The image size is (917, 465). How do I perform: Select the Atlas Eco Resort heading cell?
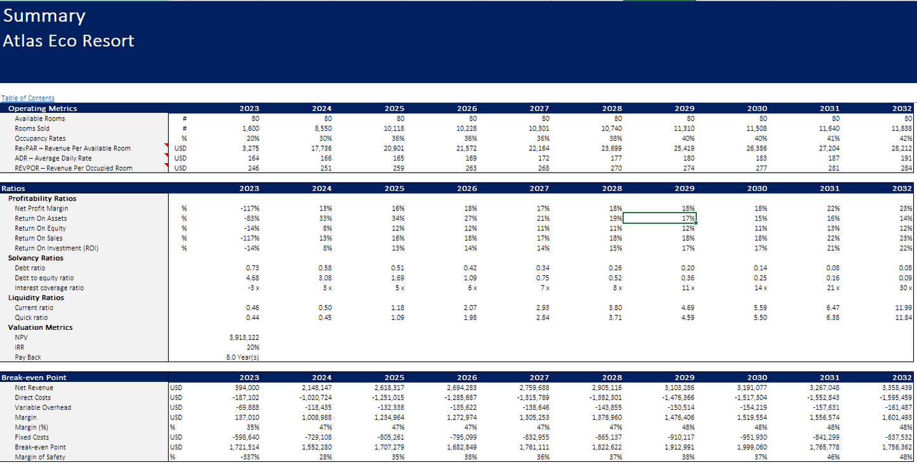(x=69, y=41)
